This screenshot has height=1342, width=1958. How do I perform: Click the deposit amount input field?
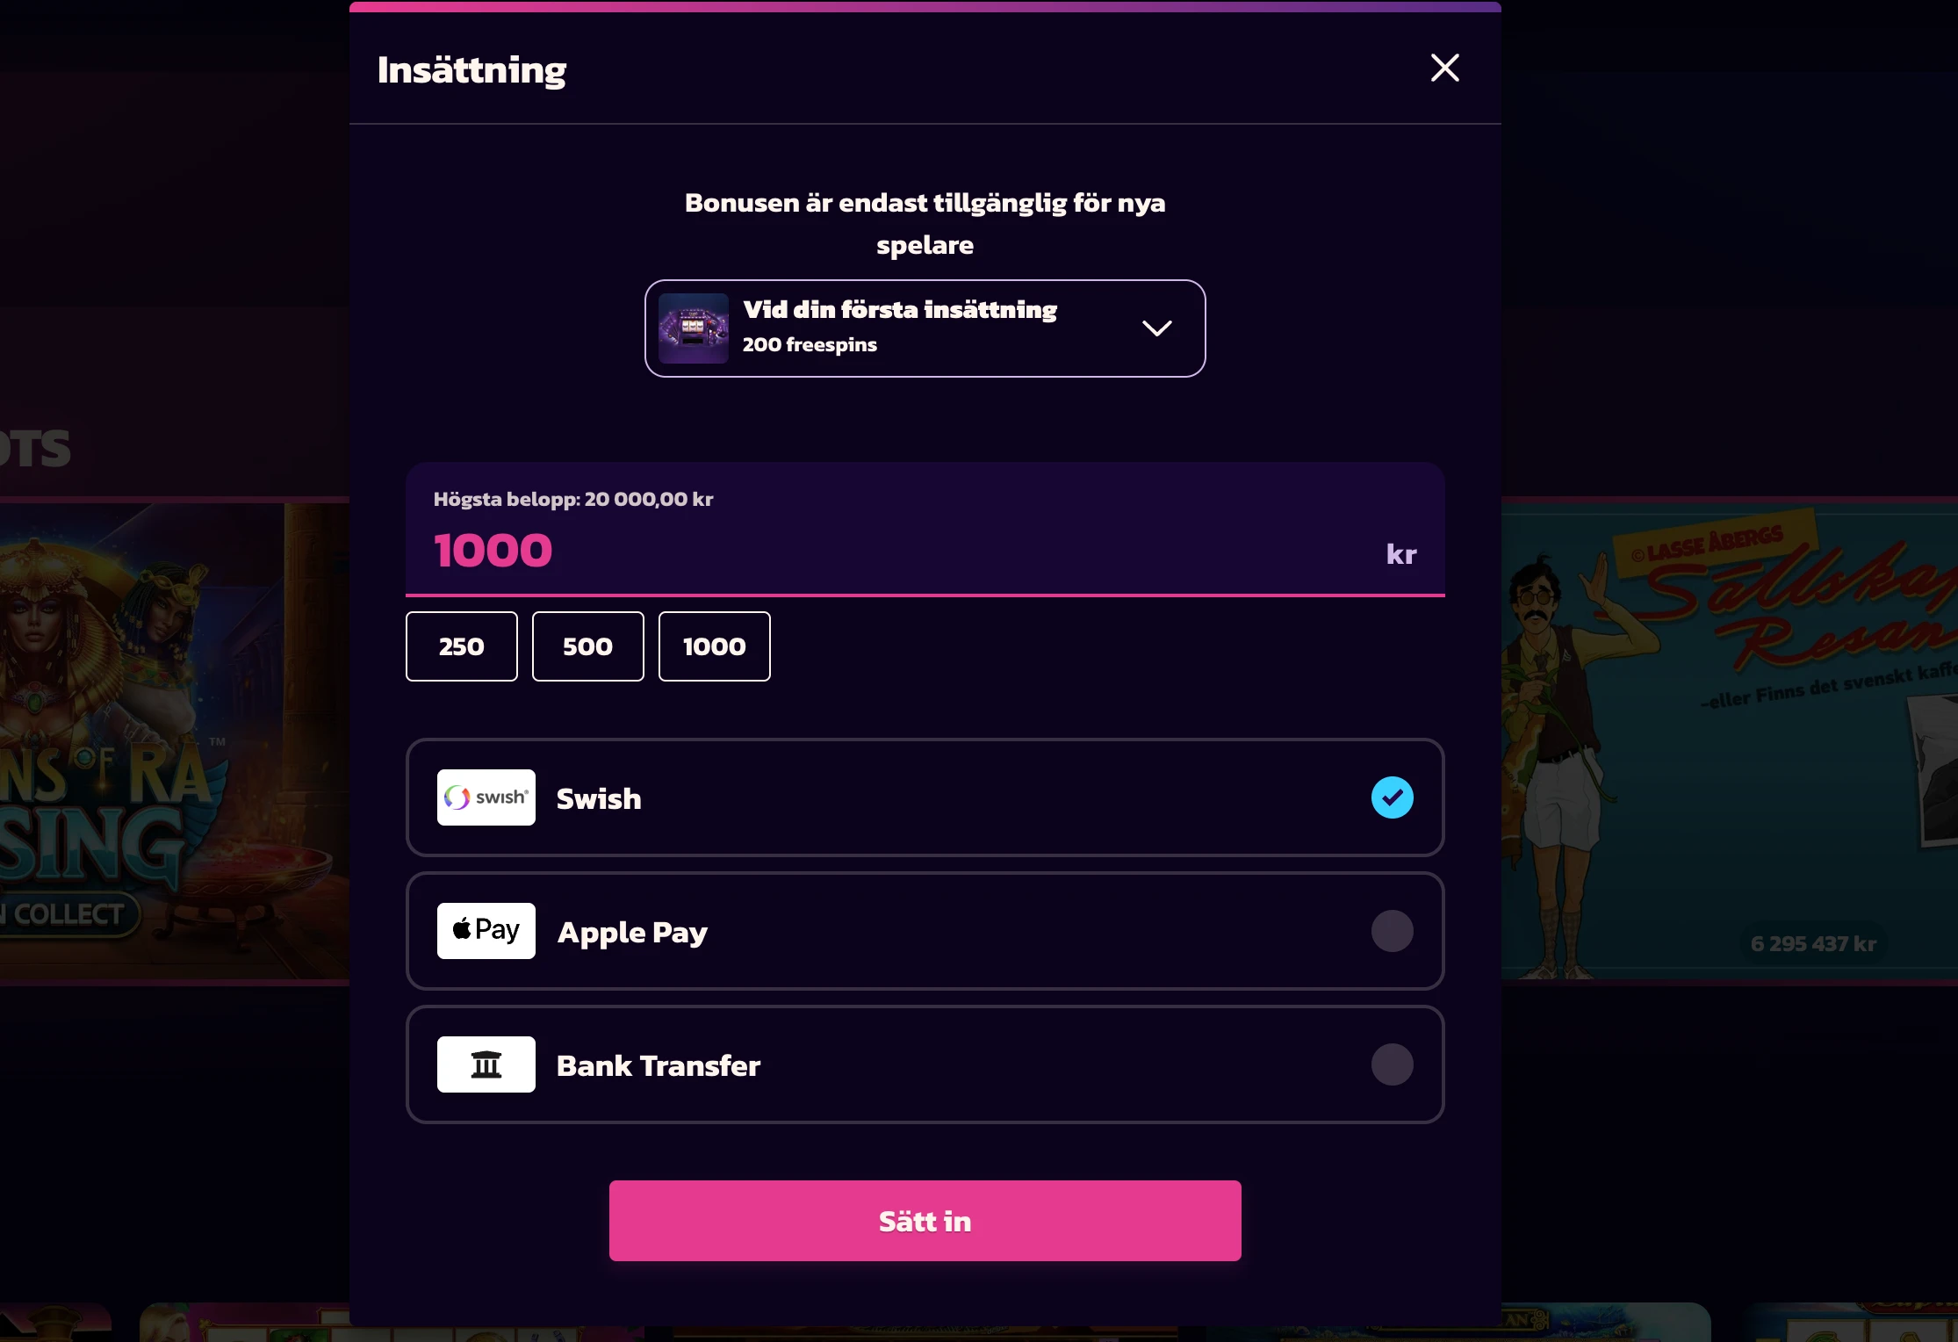coord(878,550)
